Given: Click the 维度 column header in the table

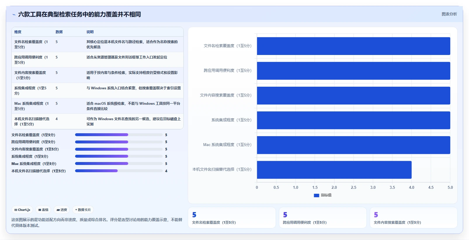Looking at the screenshot, I should [18, 32].
